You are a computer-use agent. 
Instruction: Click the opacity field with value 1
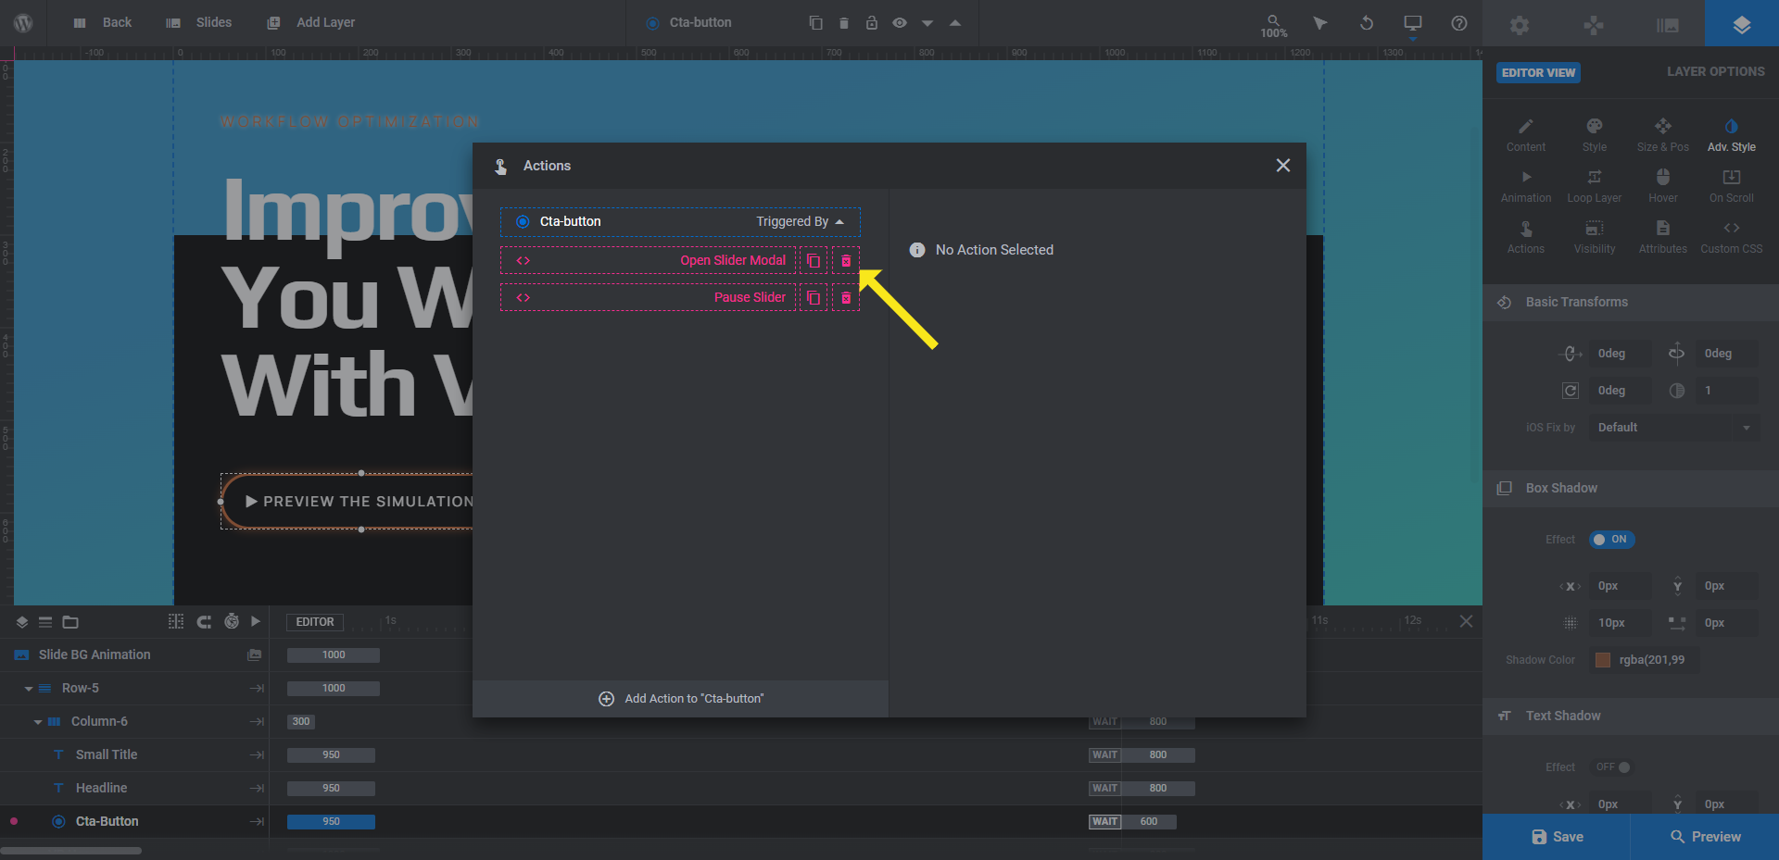coord(1726,391)
